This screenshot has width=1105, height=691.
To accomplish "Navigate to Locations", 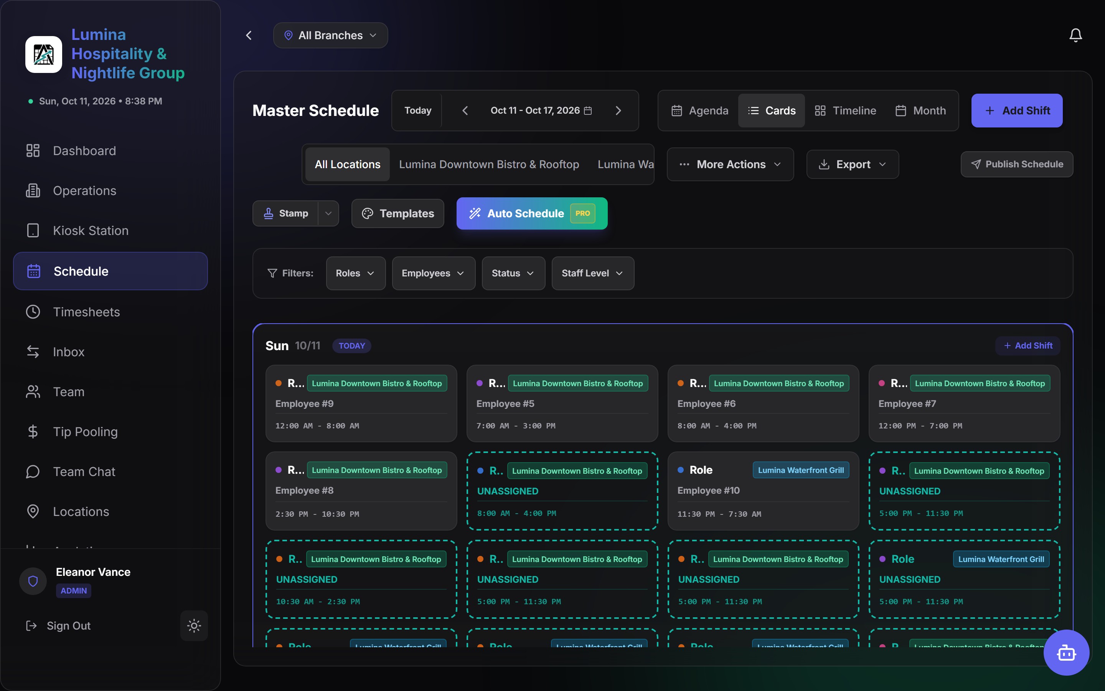I will click(x=110, y=511).
